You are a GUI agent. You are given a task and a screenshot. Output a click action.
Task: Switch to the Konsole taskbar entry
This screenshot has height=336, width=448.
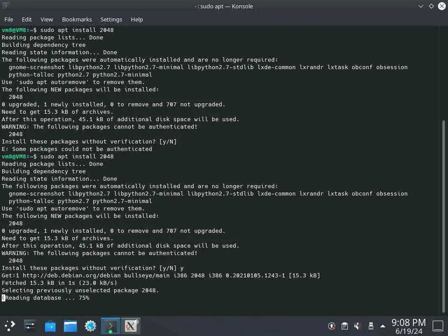[111, 325]
